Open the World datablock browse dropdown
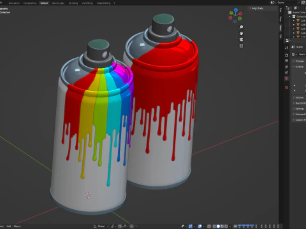This screenshot has width=306, height=229. pos(295,54)
